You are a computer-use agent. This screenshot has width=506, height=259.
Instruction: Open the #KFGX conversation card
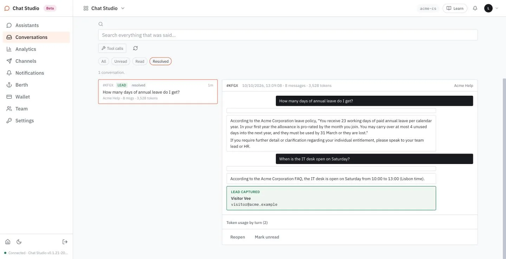click(x=158, y=92)
